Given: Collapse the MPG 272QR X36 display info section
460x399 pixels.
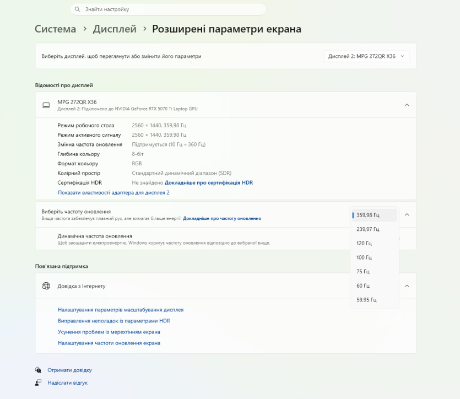Looking at the screenshot, I should [x=407, y=105].
